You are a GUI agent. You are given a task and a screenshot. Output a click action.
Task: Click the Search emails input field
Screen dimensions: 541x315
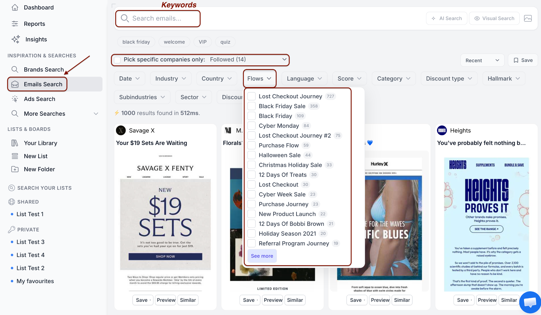pos(158,18)
